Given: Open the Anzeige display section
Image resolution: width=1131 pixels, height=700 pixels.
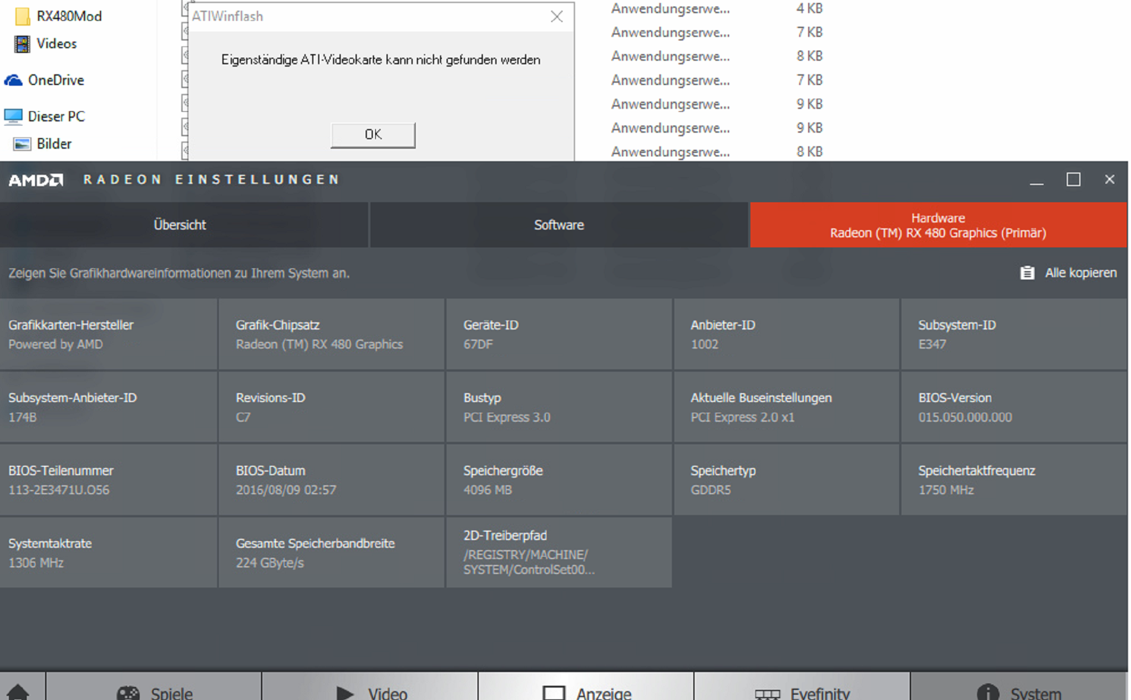Looking at the screenshot, I should click(586, 692).
